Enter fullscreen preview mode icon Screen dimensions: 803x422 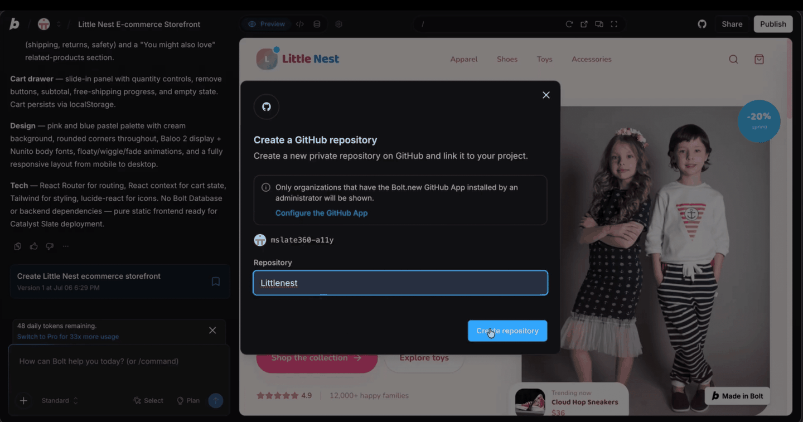click(x=614, y=24)
